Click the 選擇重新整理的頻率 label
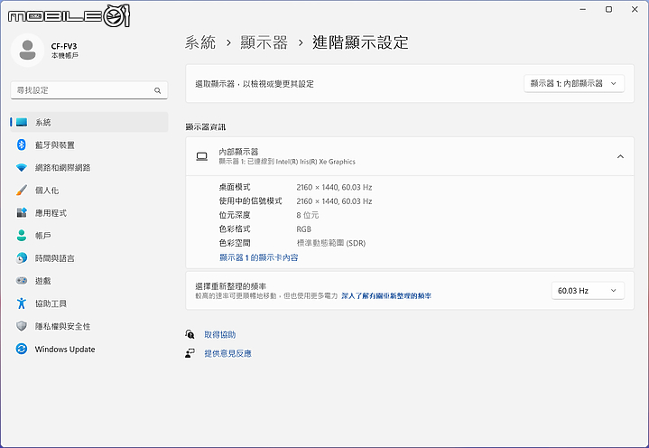This screenshot has height=448, width=649. (230, 286)
